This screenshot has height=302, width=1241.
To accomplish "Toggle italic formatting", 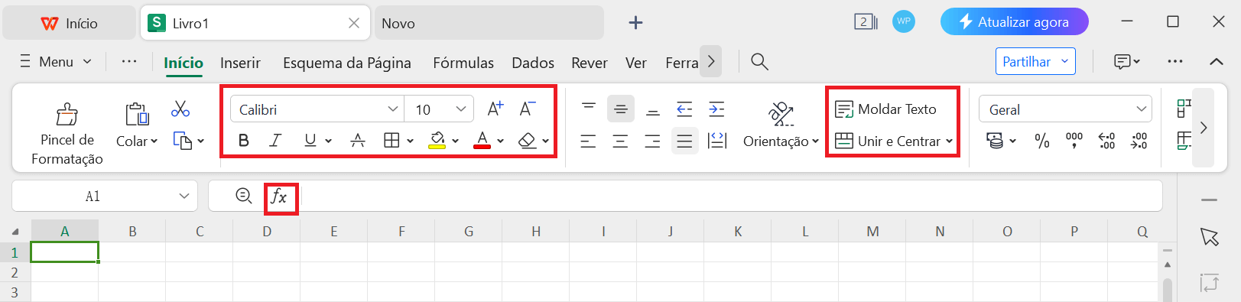I will [x=275, y=140].
